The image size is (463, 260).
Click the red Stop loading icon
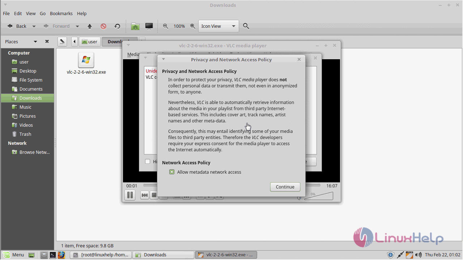103,26
